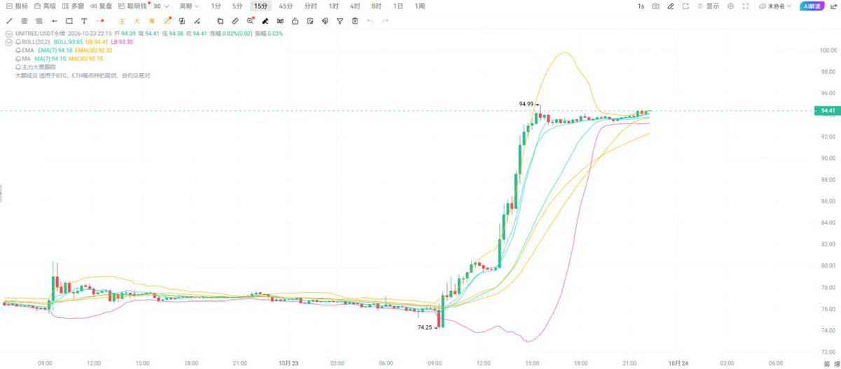This screenshot has width=841, height=369.
Task: Select the trend line drawing tool
Action: [x=9, y=21]
